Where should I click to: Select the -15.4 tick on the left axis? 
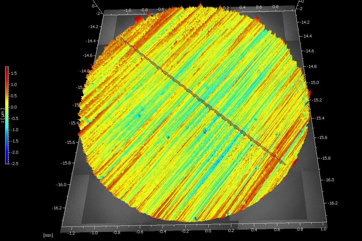coord(73,123)
